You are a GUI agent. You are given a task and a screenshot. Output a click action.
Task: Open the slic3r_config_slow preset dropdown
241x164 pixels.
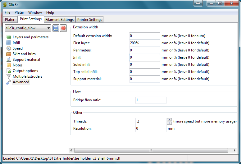click(28, 28)
